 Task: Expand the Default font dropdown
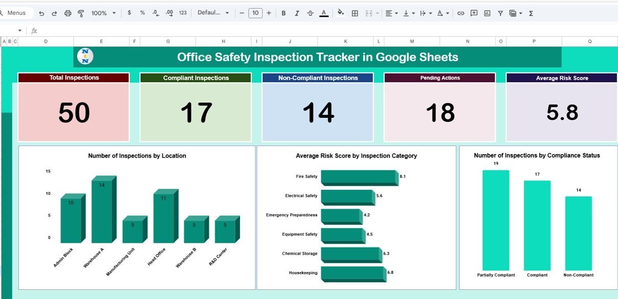point(213,13)
